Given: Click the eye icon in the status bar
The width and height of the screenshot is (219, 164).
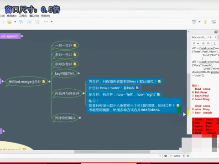Looking at the screenshot, I should pyautogui.click(x=166, y=156).
